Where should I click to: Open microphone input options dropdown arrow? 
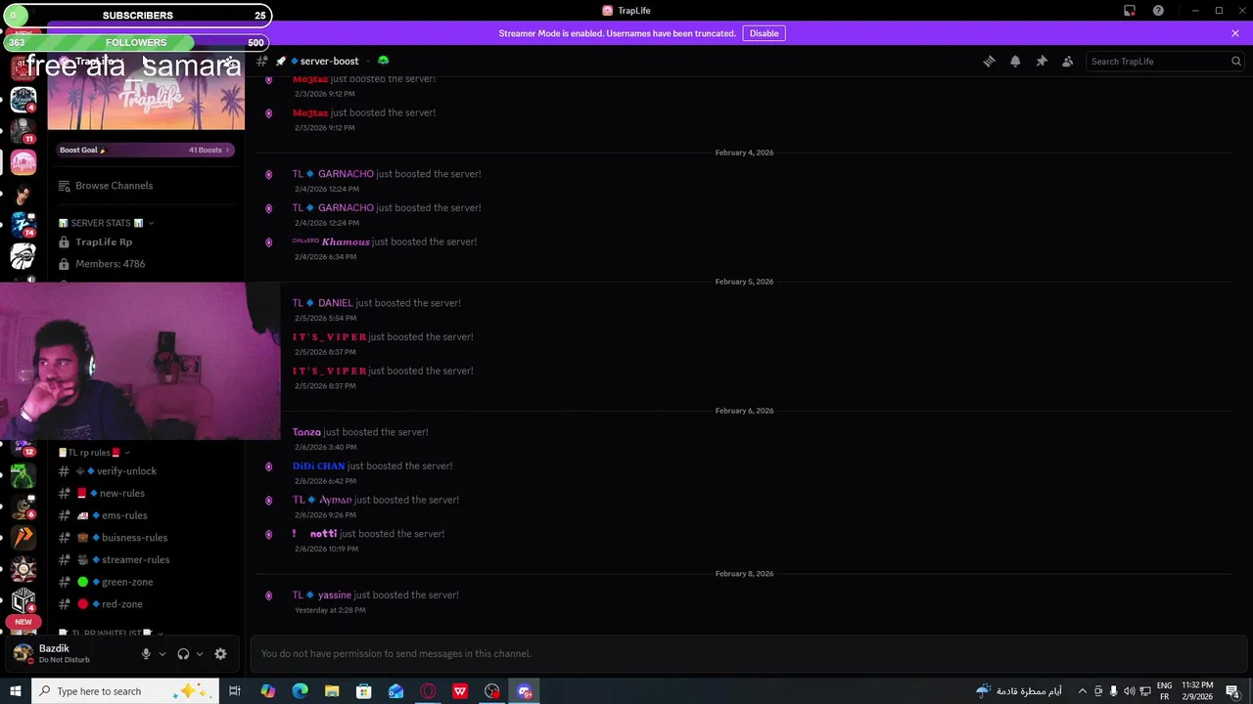click(x=162, y=654)
